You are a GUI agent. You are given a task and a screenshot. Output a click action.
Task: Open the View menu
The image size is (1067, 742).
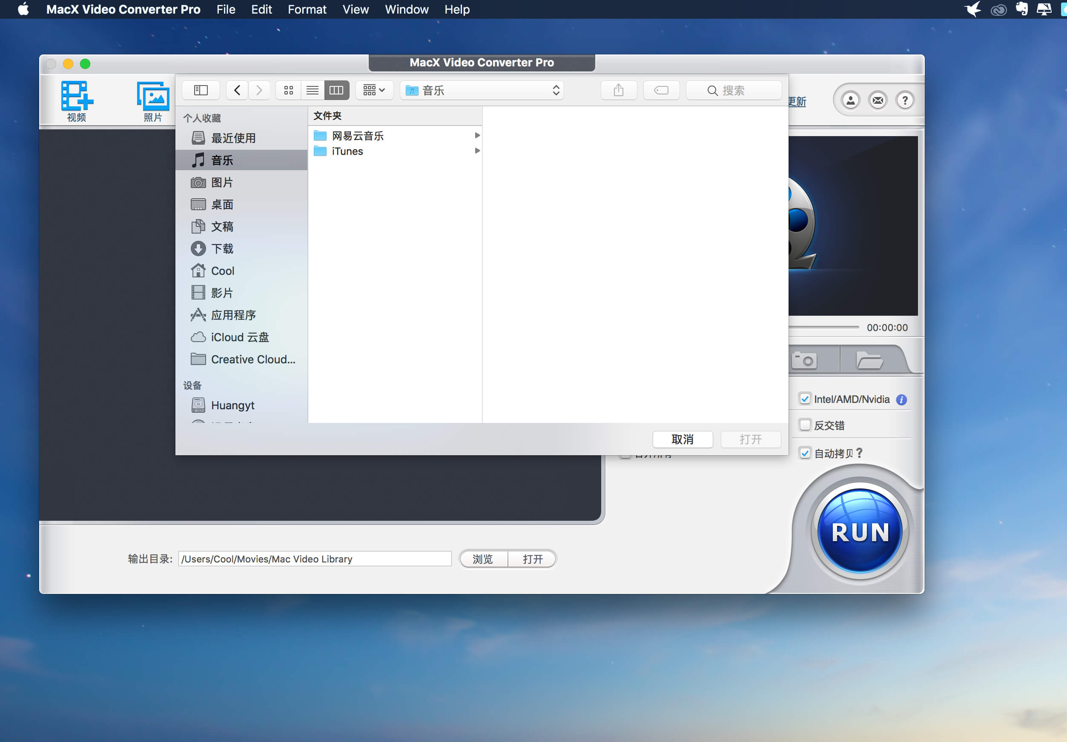(x=356, y=9)
